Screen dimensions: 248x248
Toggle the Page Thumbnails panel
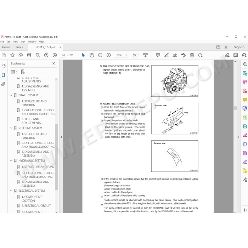click(x=3, y=66)
